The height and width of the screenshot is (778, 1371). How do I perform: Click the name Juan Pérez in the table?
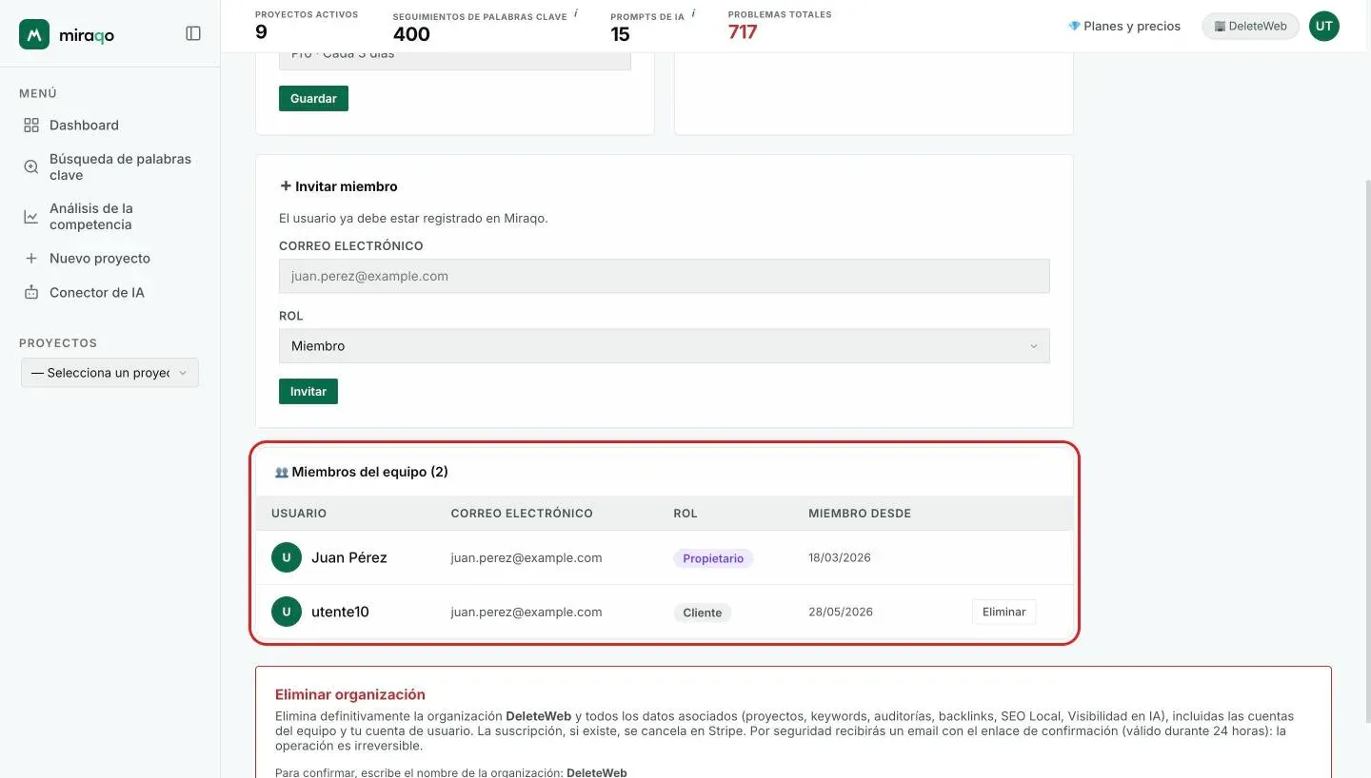pos(348,557)
